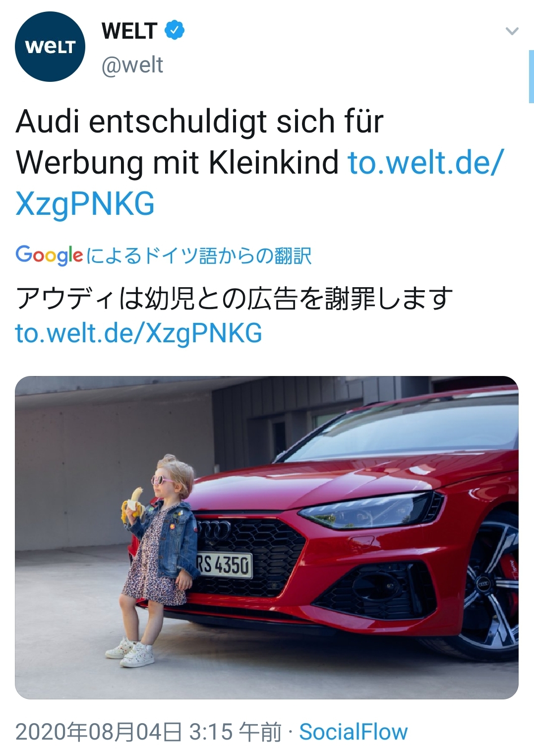Click the によるドイツ語からの翻訳 translation label
Screen dimensions: 534x751
pyautogui.click(x=199, y=256)
